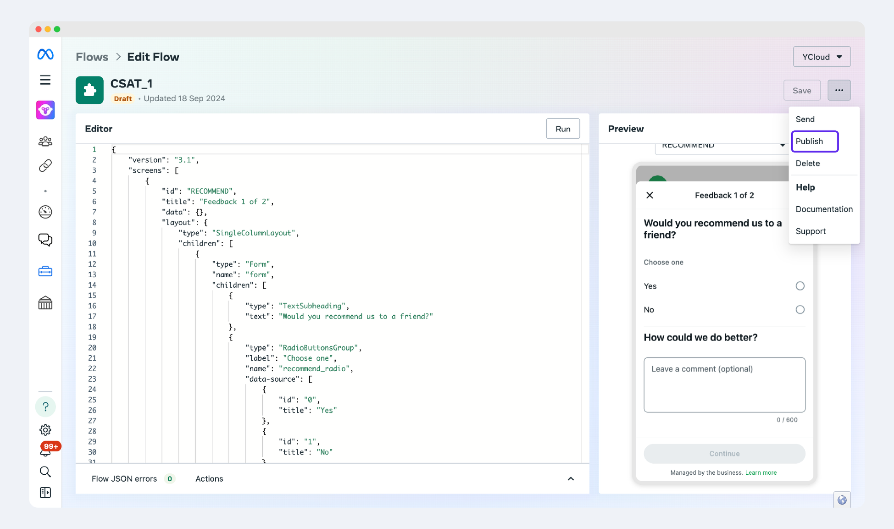
Task: Open the dashboard gauge icon
Action: click(45, 212)
